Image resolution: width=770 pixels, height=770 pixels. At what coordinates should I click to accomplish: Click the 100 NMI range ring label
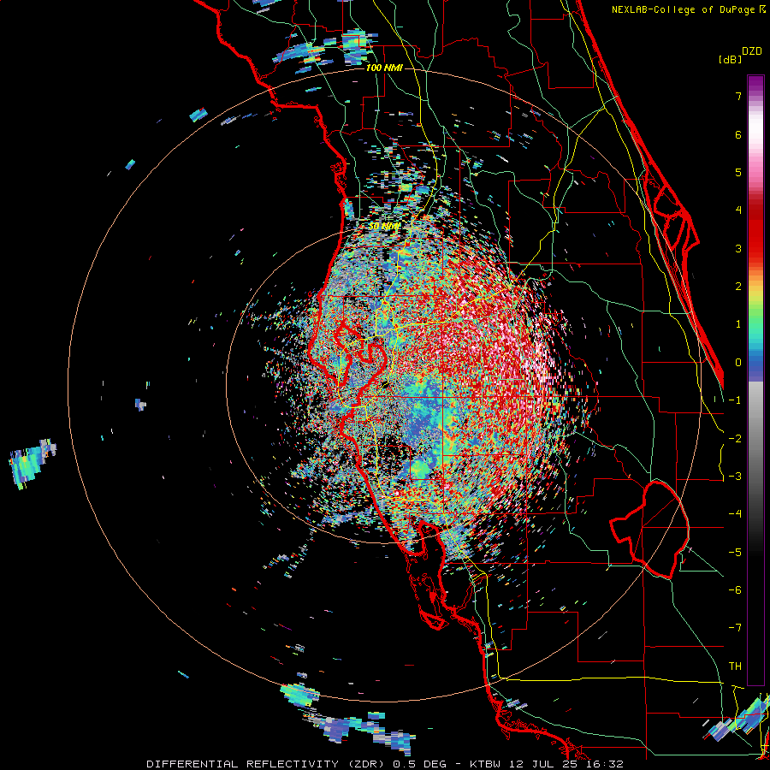[x=384, y=68]
